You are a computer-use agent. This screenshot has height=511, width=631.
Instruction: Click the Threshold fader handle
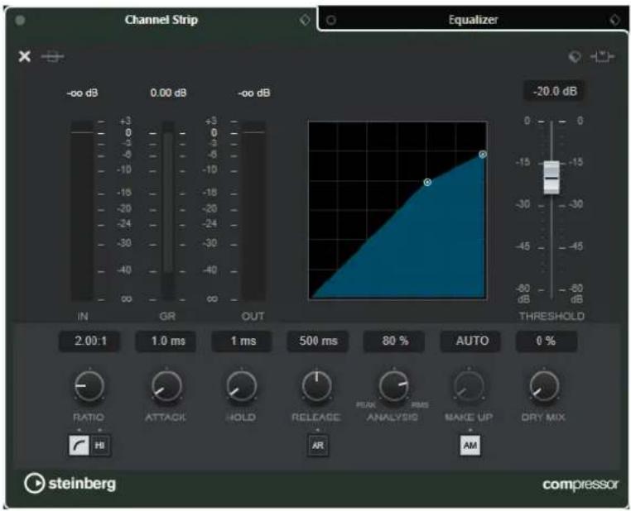pos(552,177)
